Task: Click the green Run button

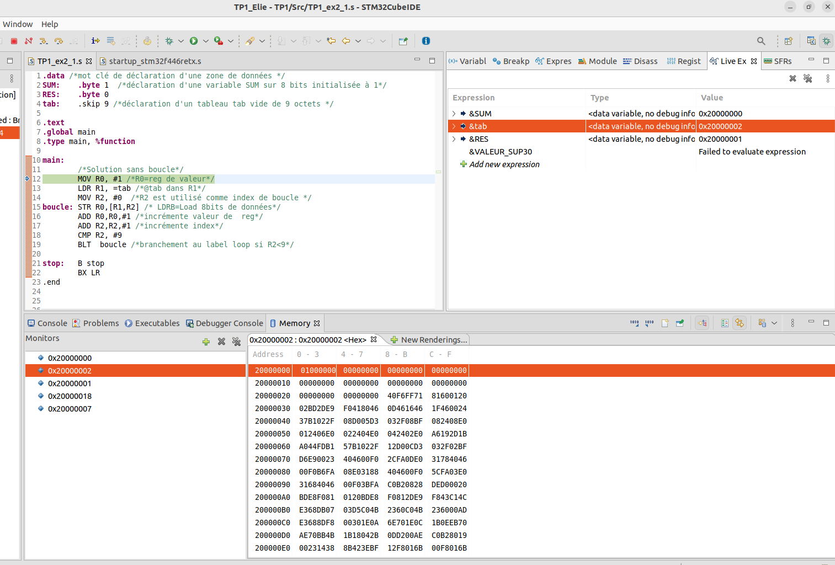Action: pyautogui.click(x=194, y=41)
